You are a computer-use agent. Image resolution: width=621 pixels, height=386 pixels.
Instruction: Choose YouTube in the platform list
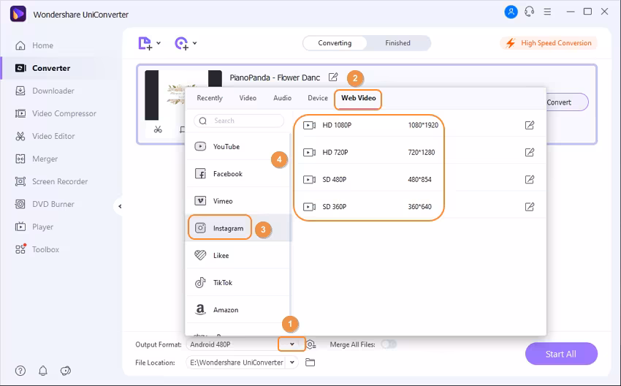point(237,147)
